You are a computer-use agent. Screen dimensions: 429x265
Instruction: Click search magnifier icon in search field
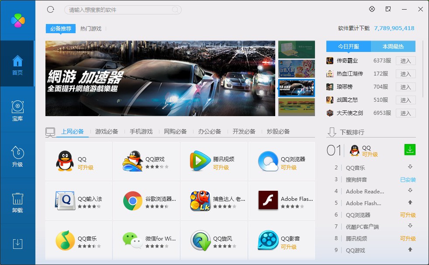click(x=175, y=10)
